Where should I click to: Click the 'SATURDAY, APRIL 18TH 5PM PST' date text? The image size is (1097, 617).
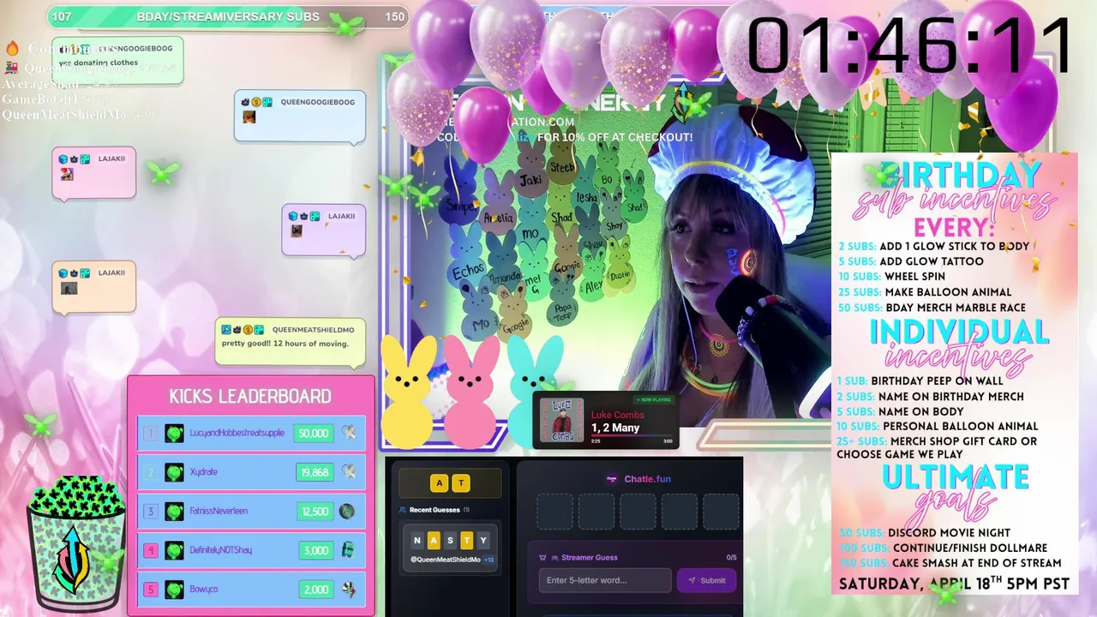954,584
